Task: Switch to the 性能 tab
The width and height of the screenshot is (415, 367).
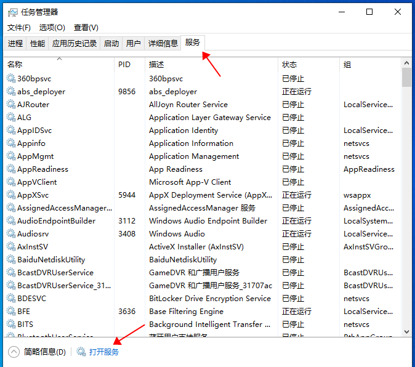Action: [x=38, y=43]
